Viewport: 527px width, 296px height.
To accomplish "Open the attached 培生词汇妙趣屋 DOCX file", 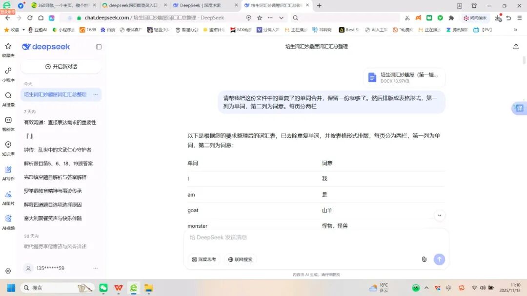I will pos(404,77).
